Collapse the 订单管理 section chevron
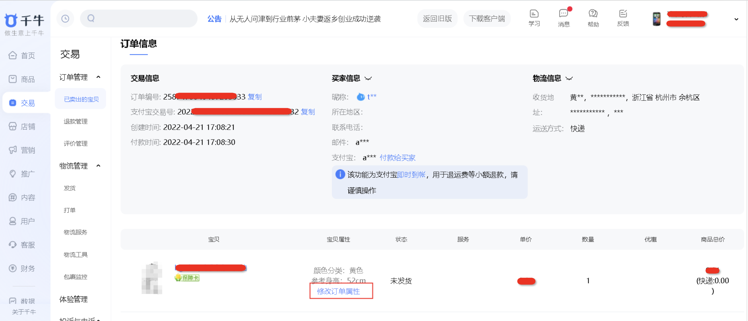 point(99,77)
